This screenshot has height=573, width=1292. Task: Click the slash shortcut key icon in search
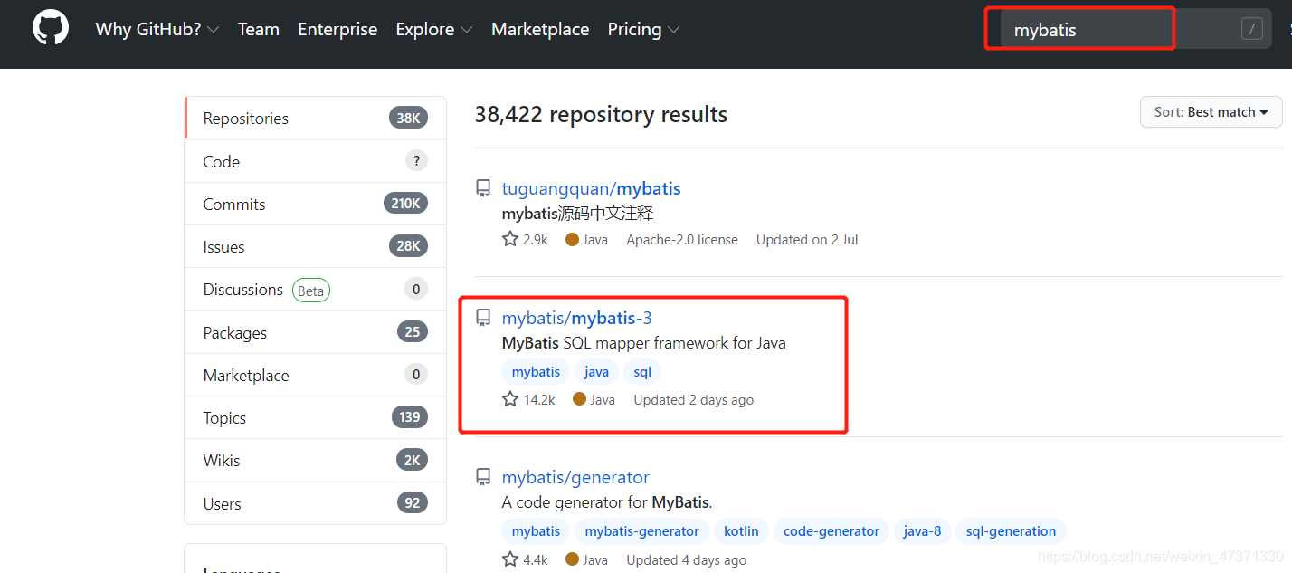point(1252,29)
